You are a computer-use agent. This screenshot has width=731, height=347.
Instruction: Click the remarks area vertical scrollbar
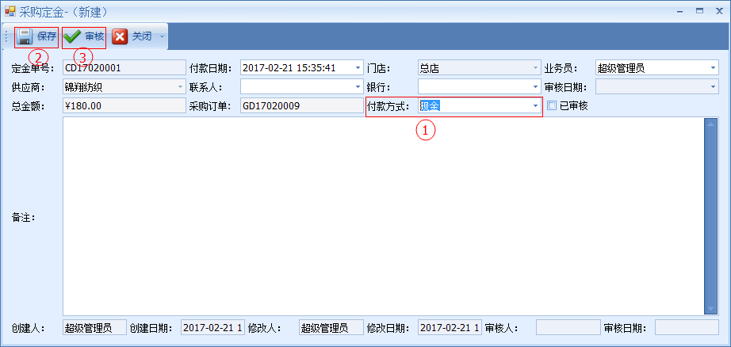click(x=711, y=215)
